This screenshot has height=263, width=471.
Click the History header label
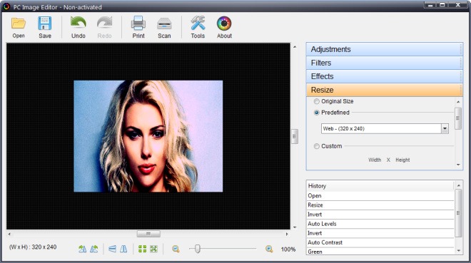(x=317, y=186)
